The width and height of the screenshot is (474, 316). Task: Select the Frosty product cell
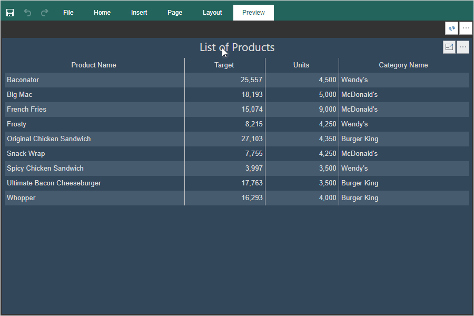click(x=95, y=124)
